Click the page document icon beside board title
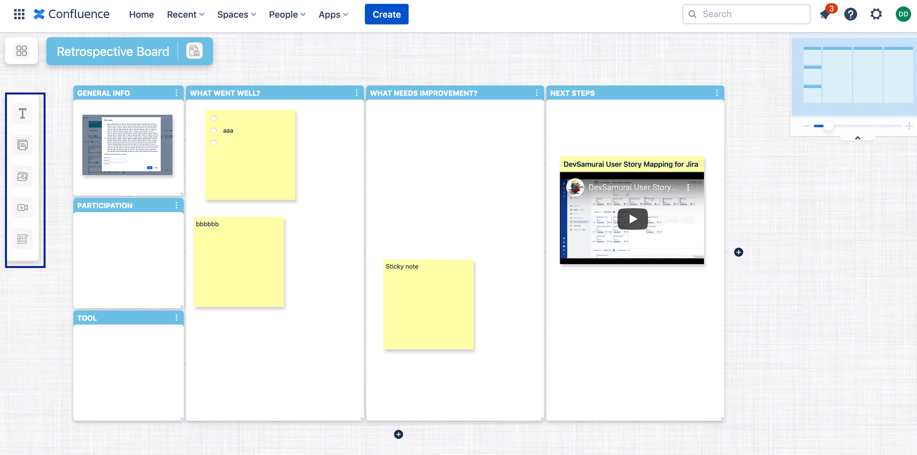The image size is (917, 455). (194, 51)
